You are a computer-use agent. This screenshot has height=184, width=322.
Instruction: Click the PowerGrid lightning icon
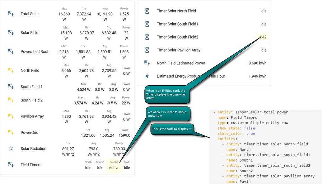tap(11, 132)
